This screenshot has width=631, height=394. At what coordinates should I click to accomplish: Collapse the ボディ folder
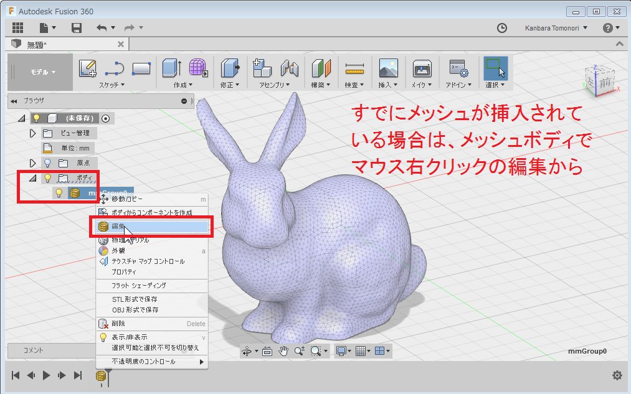point(32,178)
